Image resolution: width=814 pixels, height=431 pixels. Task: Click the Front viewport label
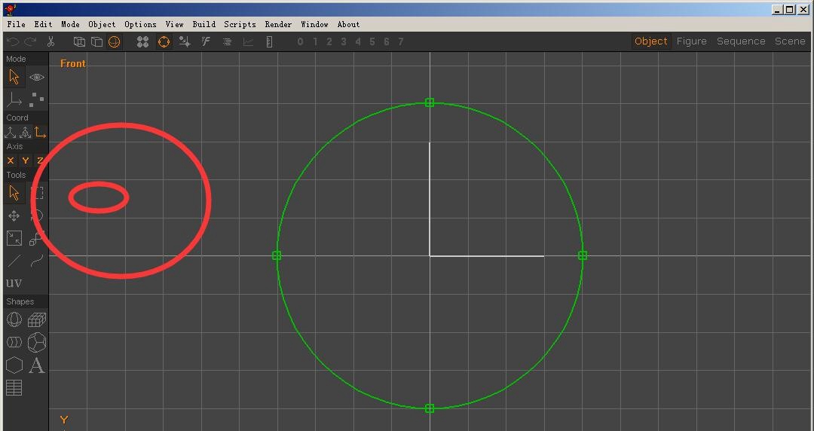pyautogui.click(x=72, y=63)
